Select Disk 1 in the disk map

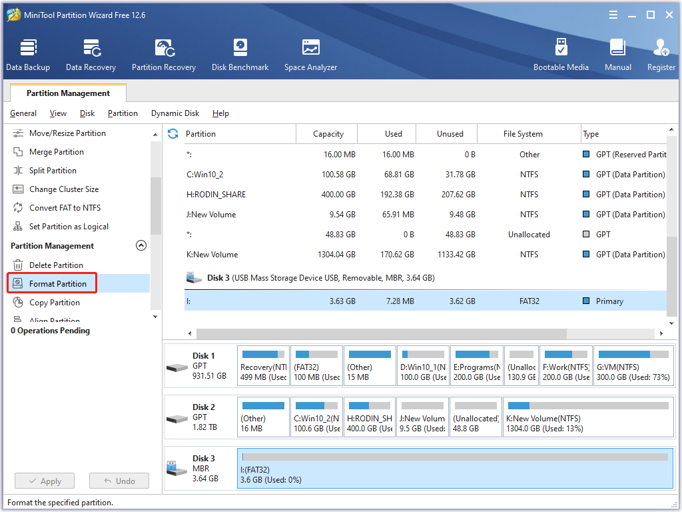tap(200, 366)
